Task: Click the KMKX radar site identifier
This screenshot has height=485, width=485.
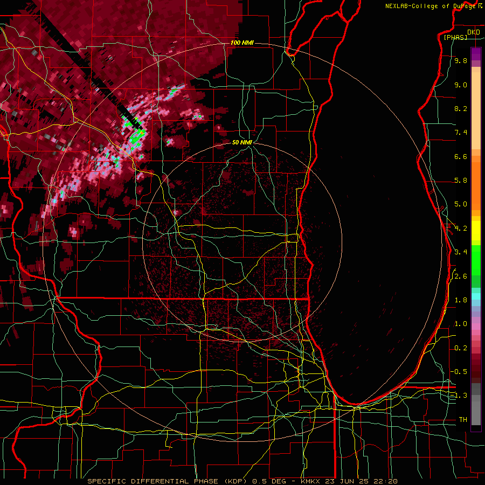Action: (310, 481)
